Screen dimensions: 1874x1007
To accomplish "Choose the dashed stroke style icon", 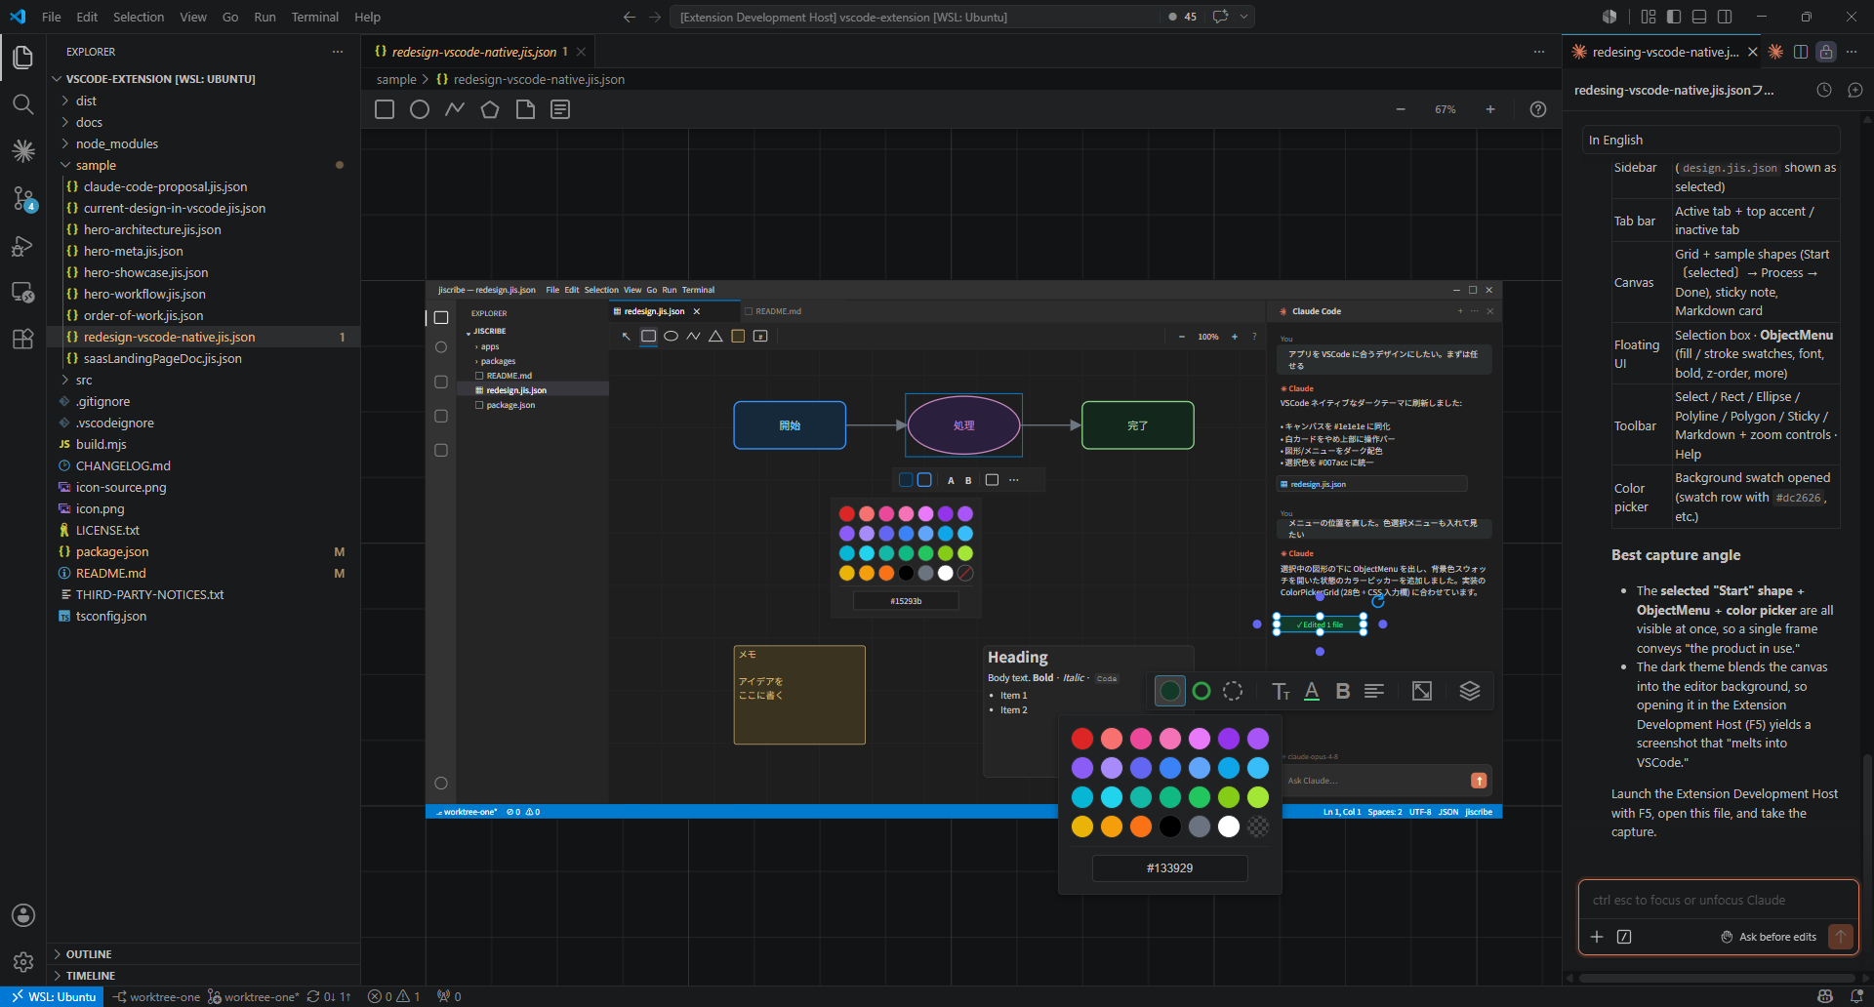I will click(x=1233, y=691).
